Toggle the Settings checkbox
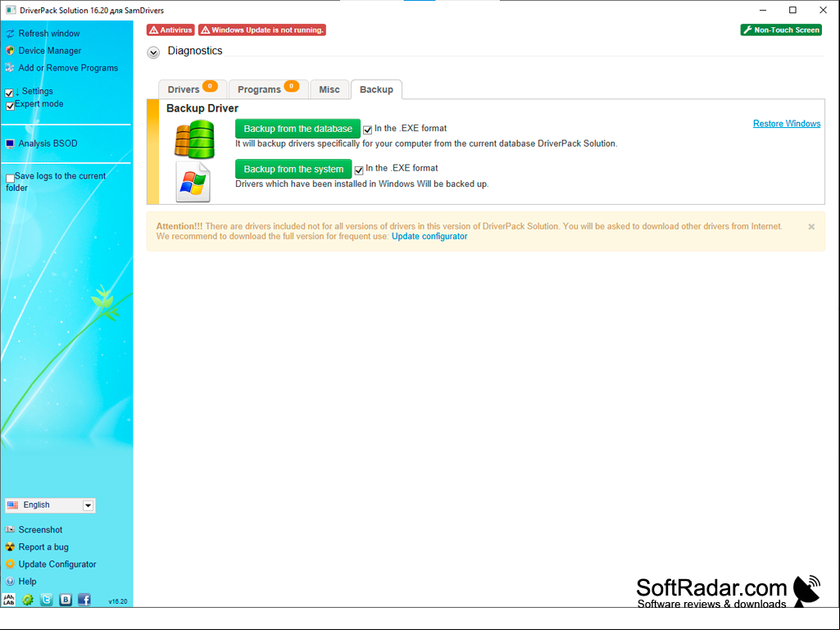The width and height of the screenshot is (840, 630). coord(9,93)
